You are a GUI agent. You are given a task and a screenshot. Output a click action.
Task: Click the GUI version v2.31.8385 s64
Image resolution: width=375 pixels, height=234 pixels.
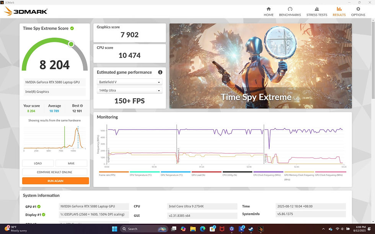[202, 216]
